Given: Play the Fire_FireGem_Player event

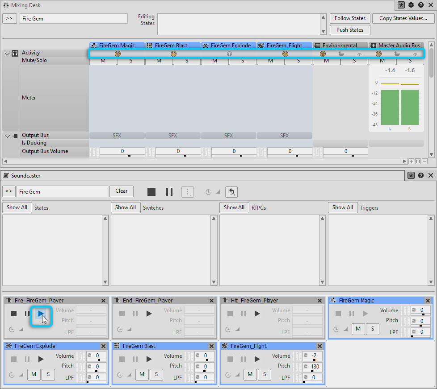Looking at the screenshot, I should tap(41, 314).
